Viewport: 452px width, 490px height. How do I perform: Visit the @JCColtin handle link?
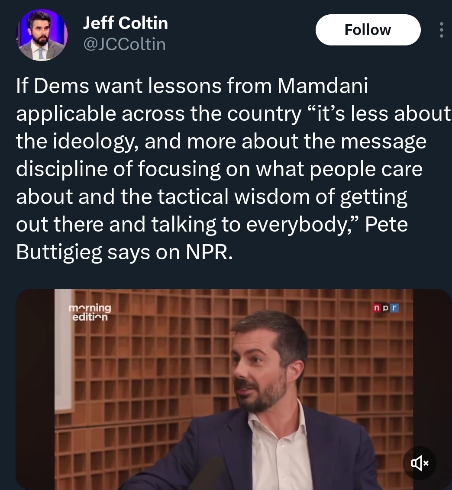pos(124,44)
